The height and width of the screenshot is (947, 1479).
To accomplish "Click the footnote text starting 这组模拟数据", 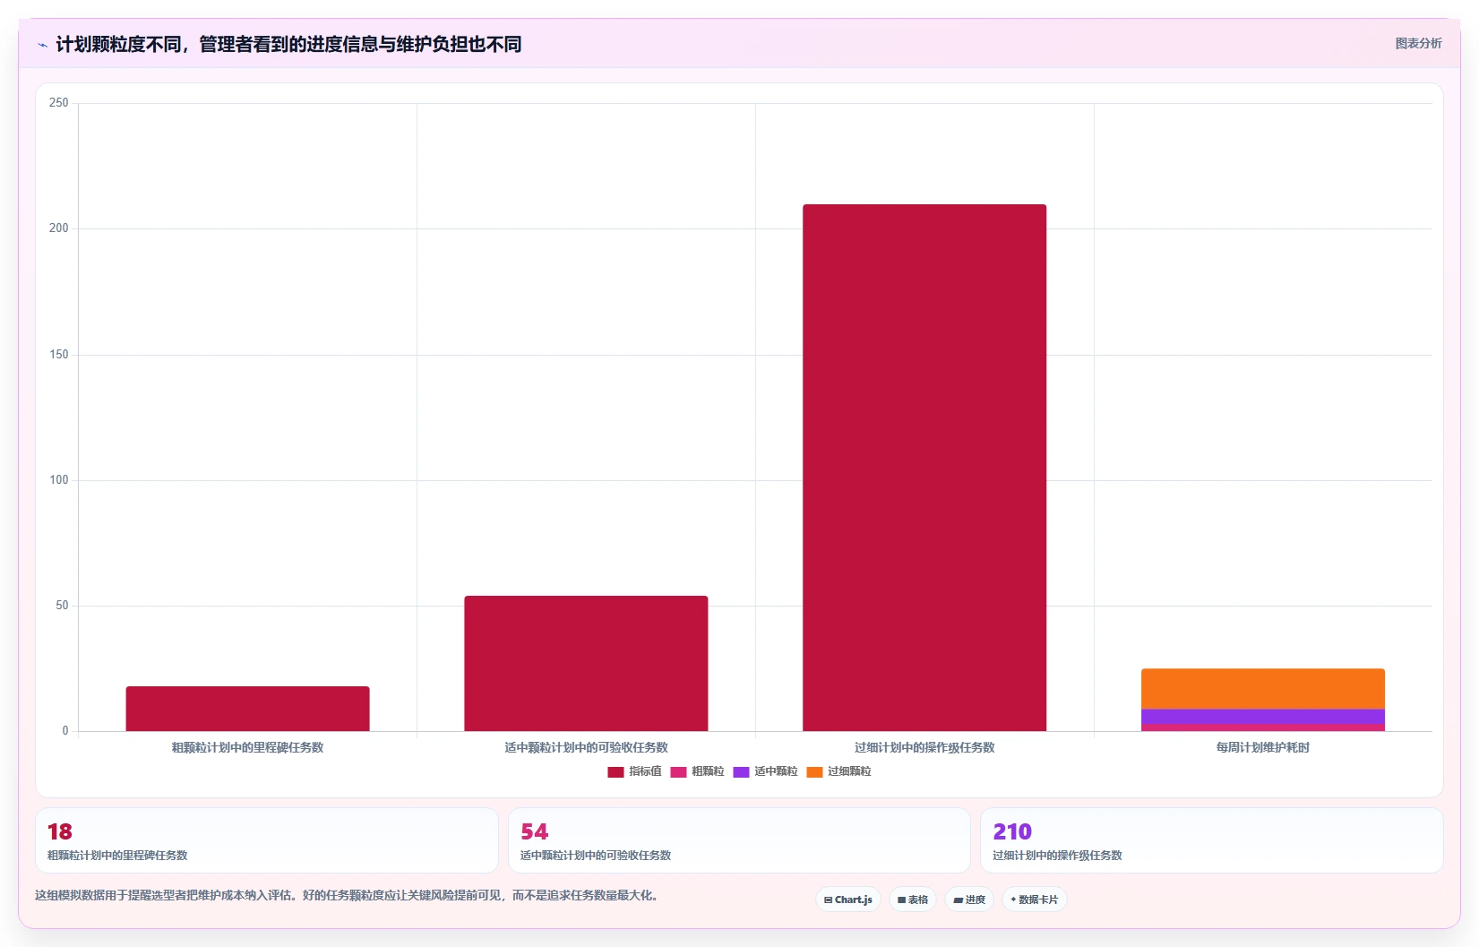I will (349, 895).
